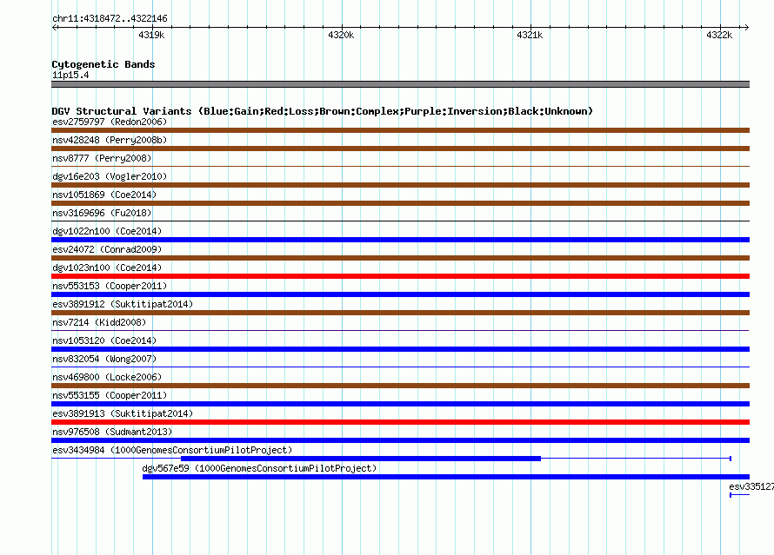Click the brown bar under esv24072
Image resolution: width=774 pixels, height=555 pixels.
tap(400, 258)
